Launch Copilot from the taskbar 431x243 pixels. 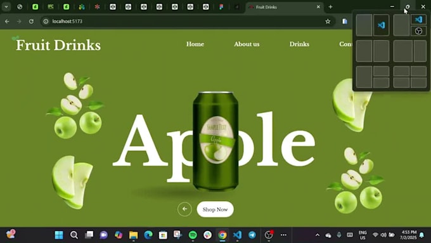119,235
